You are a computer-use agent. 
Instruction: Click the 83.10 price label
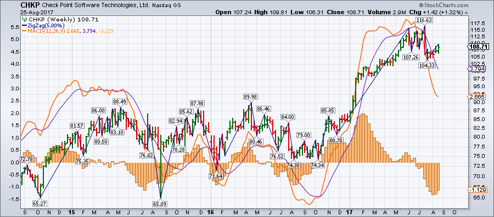point(117,132)
